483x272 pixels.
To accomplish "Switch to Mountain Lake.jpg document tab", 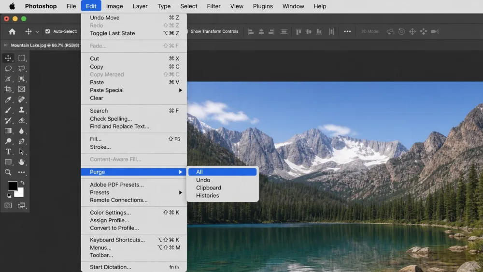I will pyautogui.click(x=45, y=45).
